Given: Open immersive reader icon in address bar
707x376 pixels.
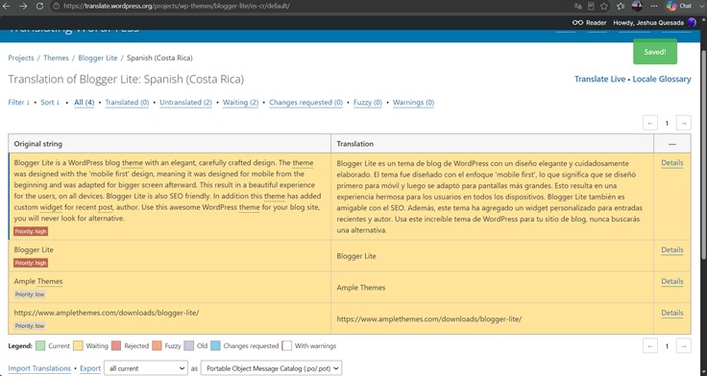Looking at the screenshot, I should click(x=591, y=6).
